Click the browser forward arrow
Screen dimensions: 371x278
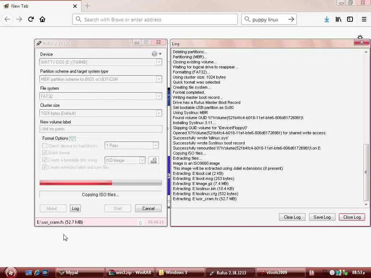tap(19, 19)
